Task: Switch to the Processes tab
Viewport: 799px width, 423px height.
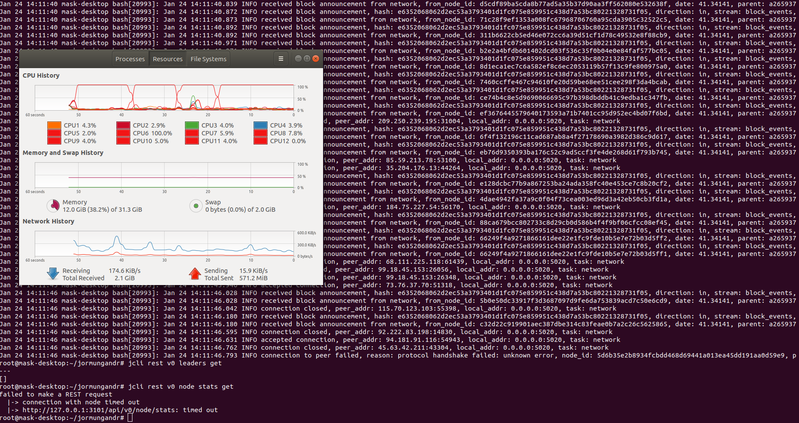Action: click(130, 59)
